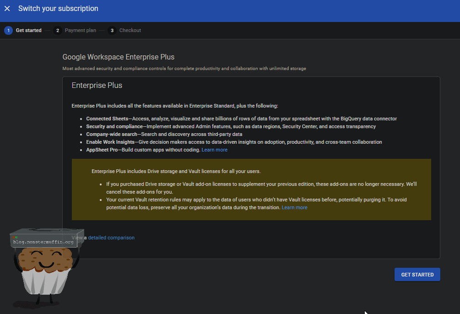Close the Switch your subscription dialog
The width and height of the screenshot is (460, 314).
[7, 9]
